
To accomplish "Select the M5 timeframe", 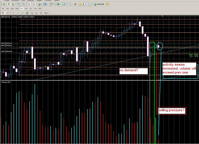I will [8, 9].
